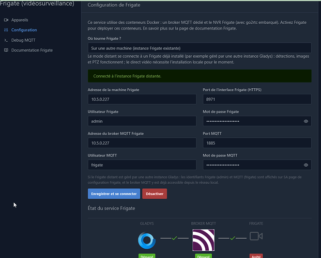Click the Désactiver button
Screen dimensions: 321x258
(x=155, y=193)
